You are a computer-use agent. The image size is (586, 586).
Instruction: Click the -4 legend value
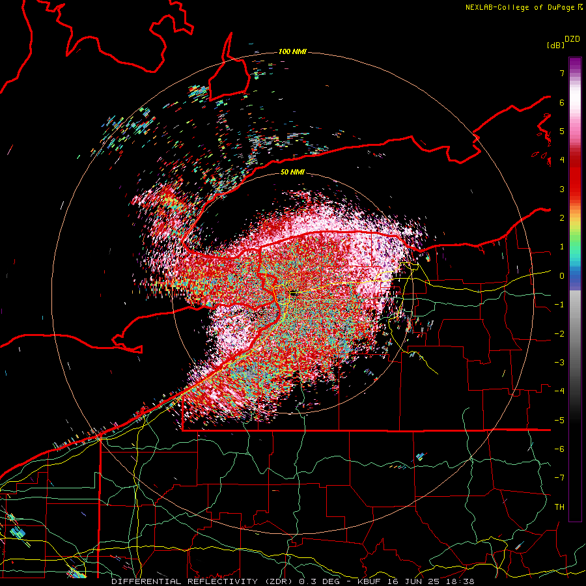point(559,391)
